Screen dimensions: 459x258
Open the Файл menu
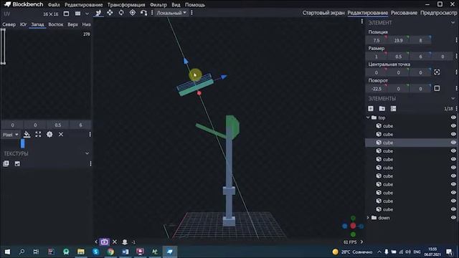pos(54,5)
